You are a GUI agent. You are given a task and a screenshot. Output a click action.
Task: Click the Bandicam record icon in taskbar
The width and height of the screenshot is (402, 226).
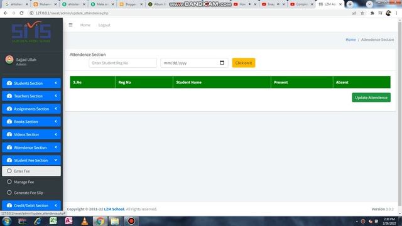[131, 221]
